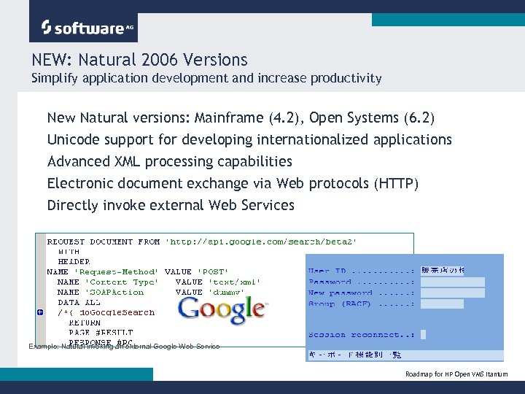The image size is (525, 394).
Task: Click the 'Request-Method' string in code
Action: pyautogui.click(x=116, y=271)
